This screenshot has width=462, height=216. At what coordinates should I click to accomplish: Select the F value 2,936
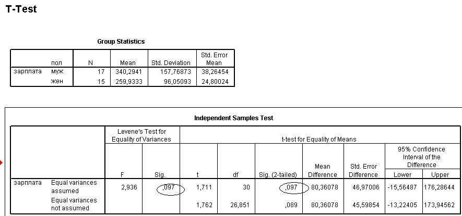coord(128,187)
